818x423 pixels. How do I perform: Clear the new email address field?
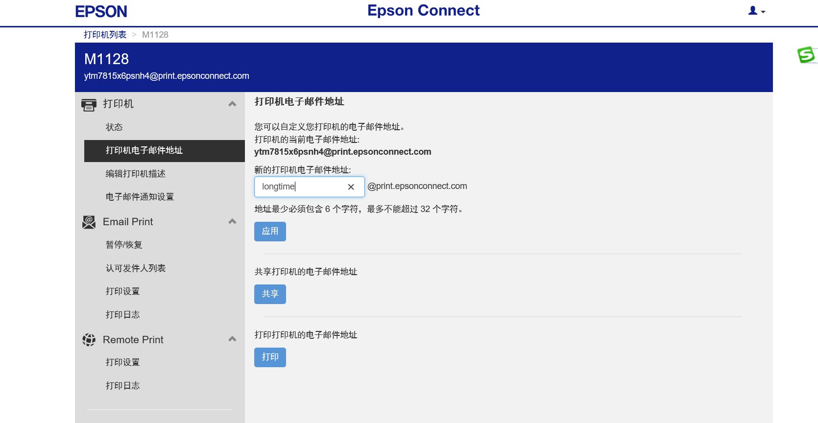point(351,187)
